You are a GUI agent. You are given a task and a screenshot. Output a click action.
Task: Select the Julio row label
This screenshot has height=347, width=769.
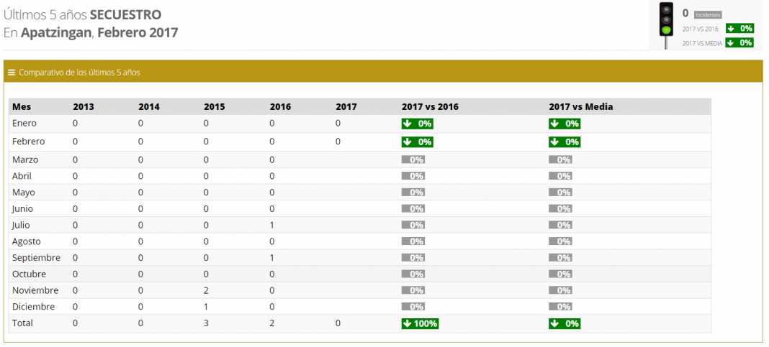(21, 225)
